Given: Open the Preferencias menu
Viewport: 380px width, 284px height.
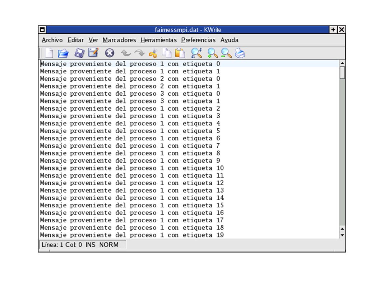Looking at the screenshot, I should (198, 40).
